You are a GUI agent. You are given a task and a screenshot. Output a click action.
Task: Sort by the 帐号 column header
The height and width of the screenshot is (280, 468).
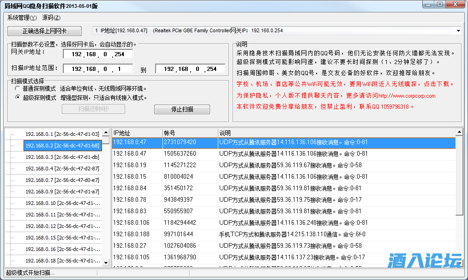[189, 133]
